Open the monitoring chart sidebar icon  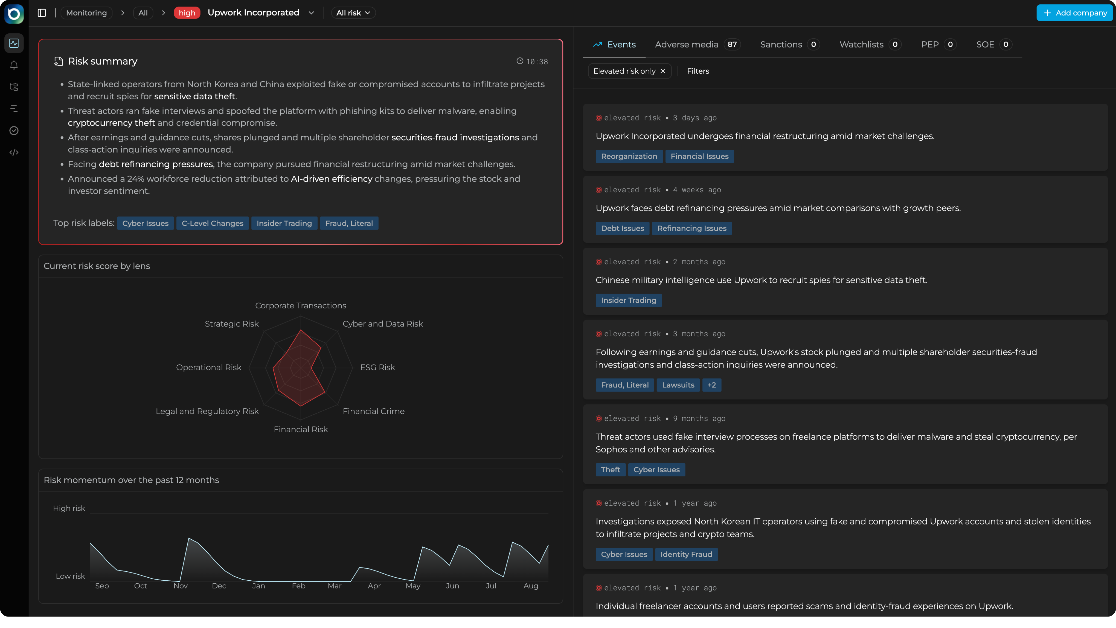tap(14, 43)
